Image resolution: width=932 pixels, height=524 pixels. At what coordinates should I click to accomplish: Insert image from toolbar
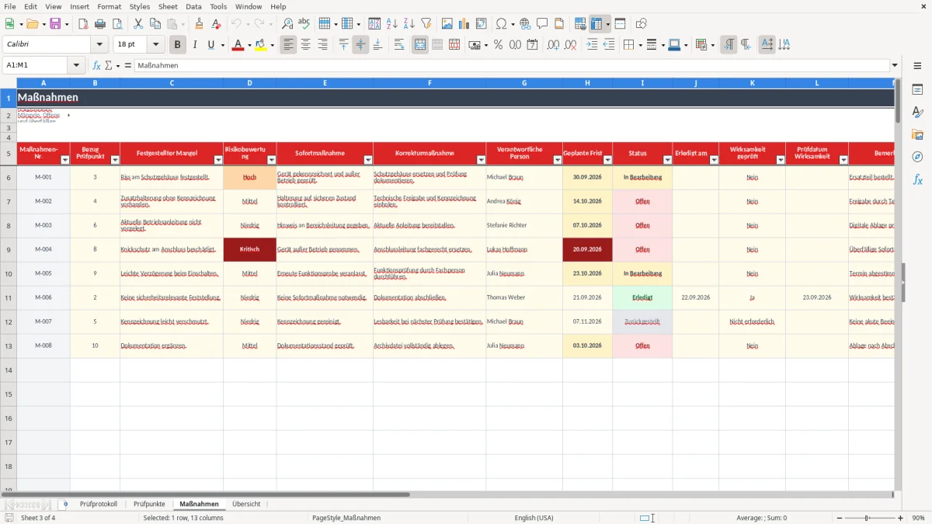[447, 24]
